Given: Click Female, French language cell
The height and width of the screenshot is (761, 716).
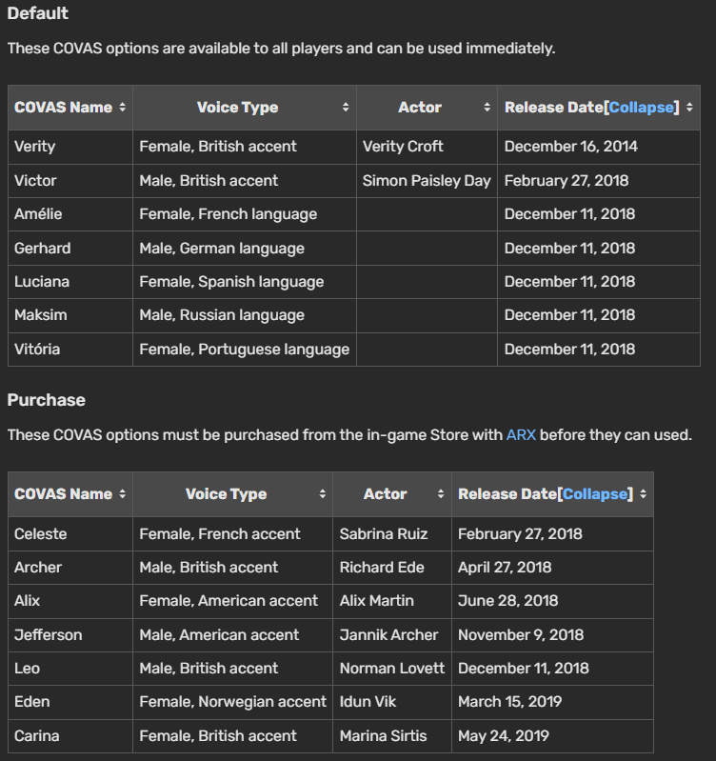Looking at the screenshot, I should point(245,214).
